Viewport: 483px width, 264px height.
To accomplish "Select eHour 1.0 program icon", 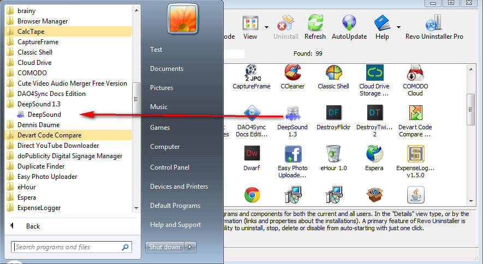I will [333, 153].
